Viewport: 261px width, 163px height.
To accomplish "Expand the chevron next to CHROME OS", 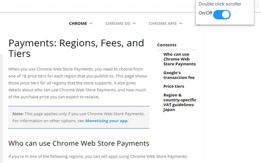I will tap(134, 24).
